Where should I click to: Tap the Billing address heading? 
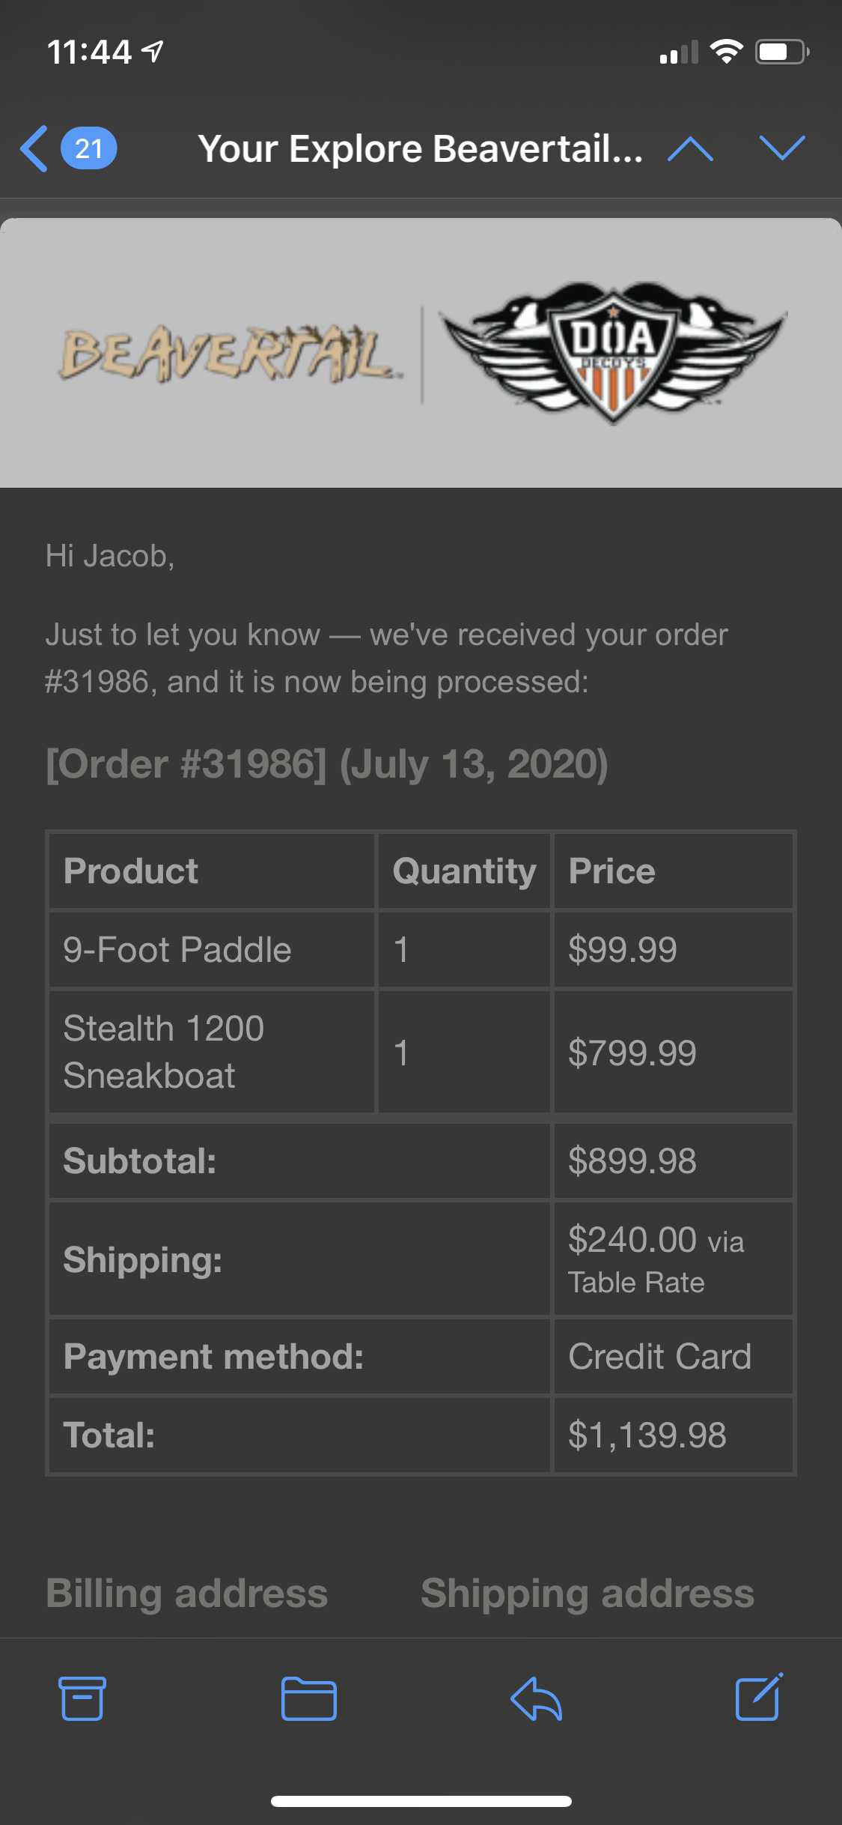click(187, 1593)
